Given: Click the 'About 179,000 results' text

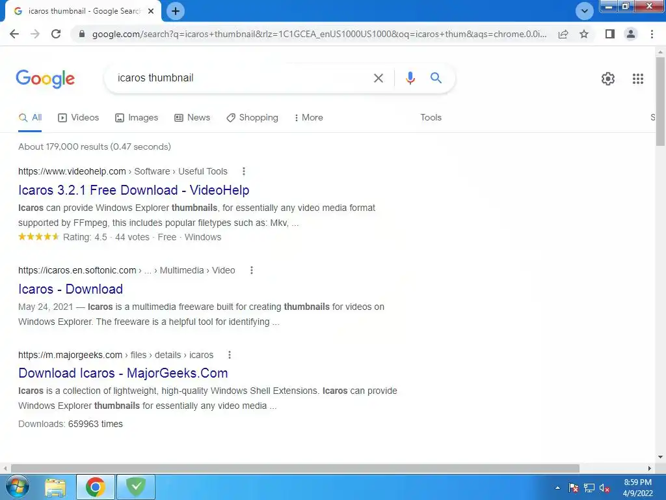Looking at the screenshot, I should (95, 146).
